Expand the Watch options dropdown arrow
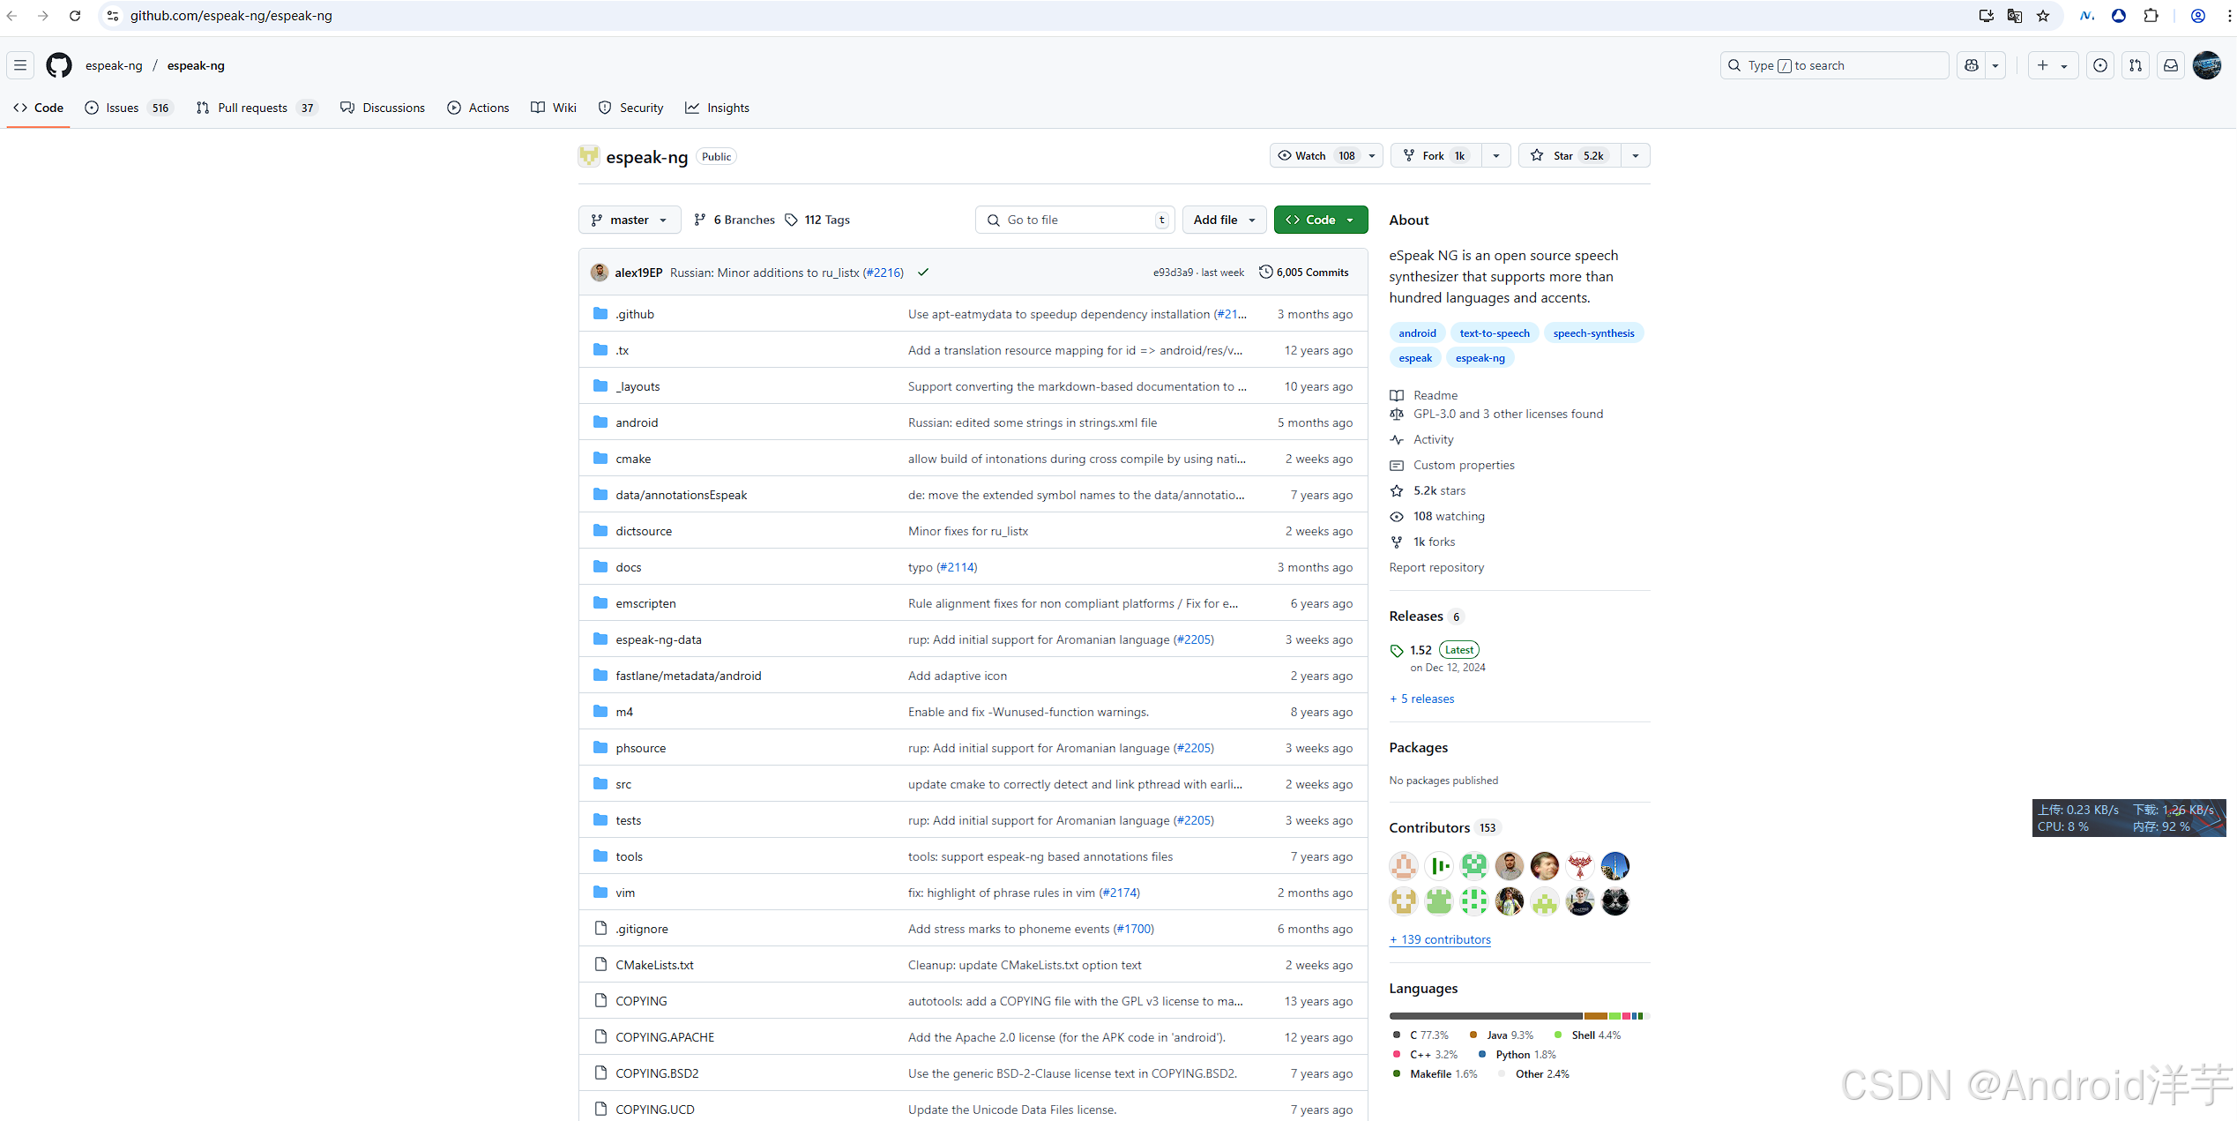This screenshot has width=2237, height=1121. [1372, 155]
